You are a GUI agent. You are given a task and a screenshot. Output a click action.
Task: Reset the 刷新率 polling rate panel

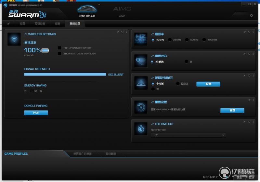tap(249, 32)
